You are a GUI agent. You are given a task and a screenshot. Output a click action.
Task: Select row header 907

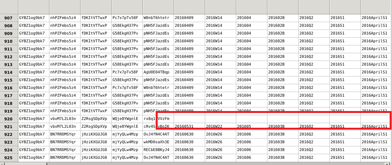(9, 18)
